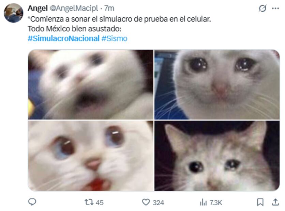Image resolution: width=285 pixels, height=211 pixels.
Task: Open the #Sismo hashtag link
Action: pyautogui.click(x=114, y=38)
